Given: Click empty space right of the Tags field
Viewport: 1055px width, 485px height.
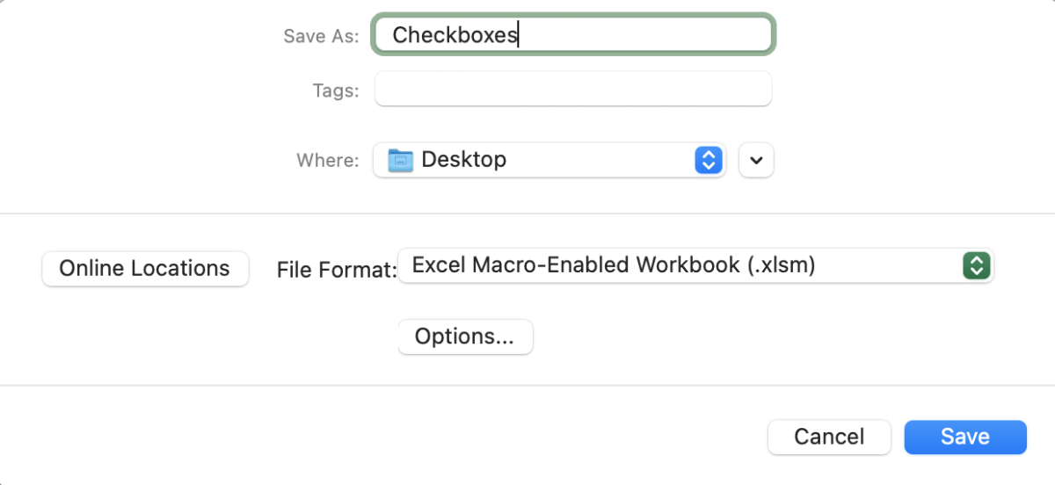Looking at the screenshot, I should [906, 90].
